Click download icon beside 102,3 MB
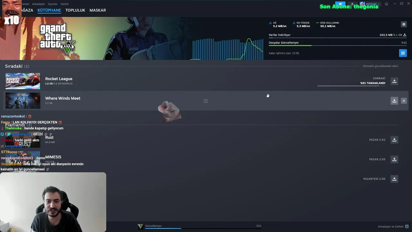This screenshot has height=232, width=412. point(405,35)
